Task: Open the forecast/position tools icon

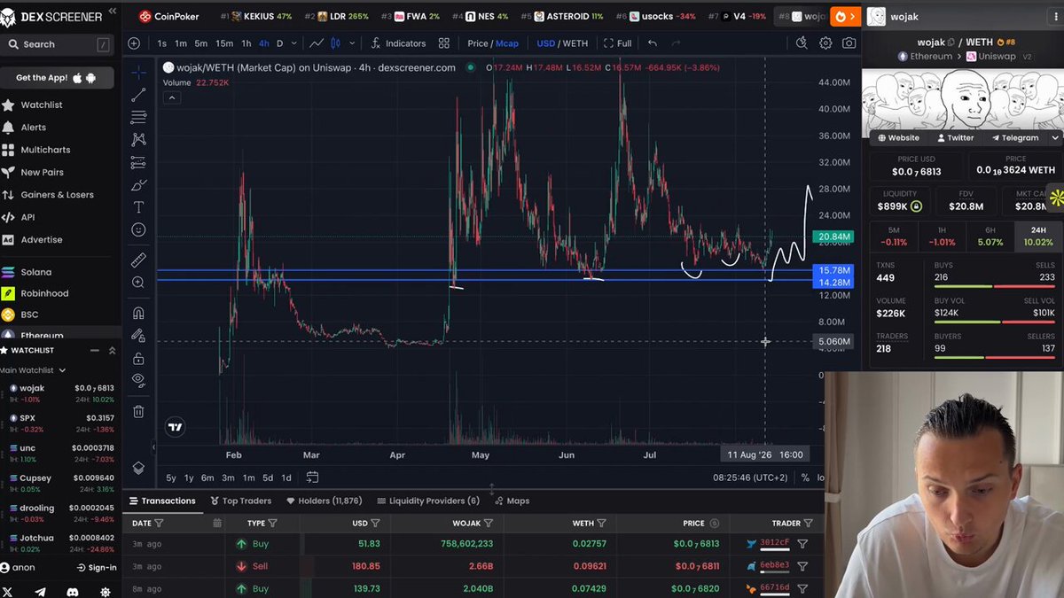Action: coord(138,162)
